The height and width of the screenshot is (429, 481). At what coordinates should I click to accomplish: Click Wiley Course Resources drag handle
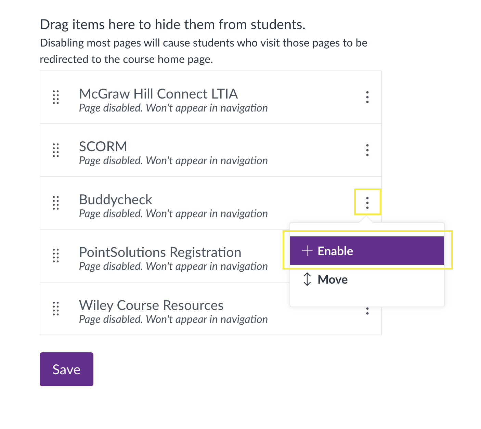coord(56,309)
